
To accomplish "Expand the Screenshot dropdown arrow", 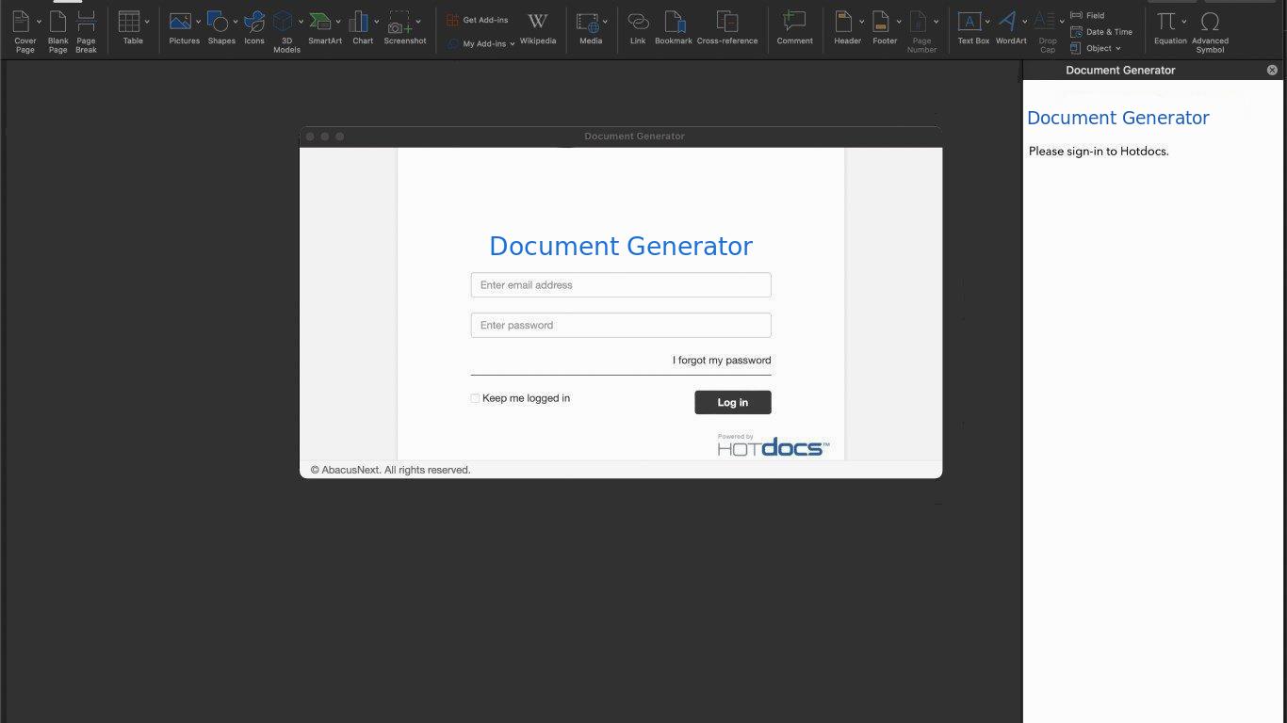I will [418, 21].
